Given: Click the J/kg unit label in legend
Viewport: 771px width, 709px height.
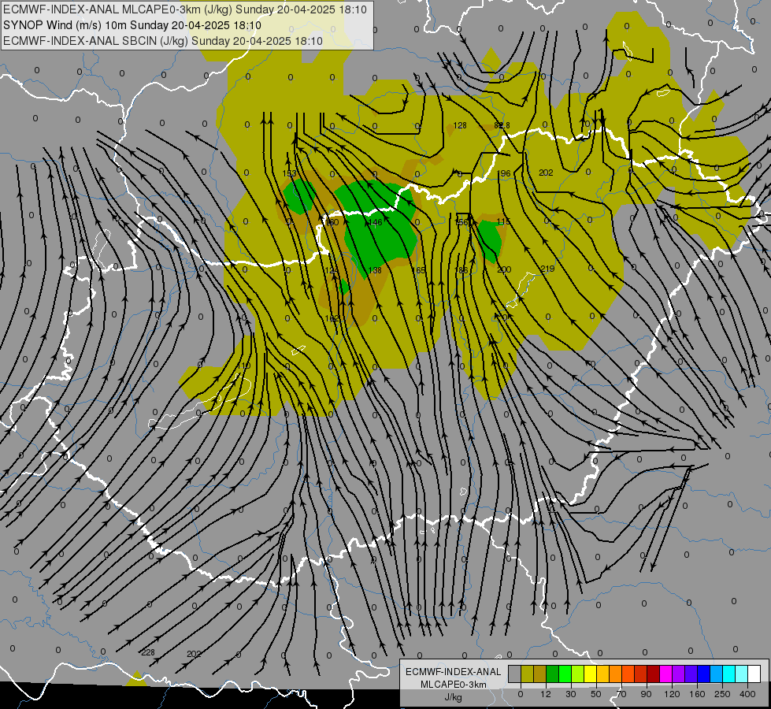Looking at the screenshot, I should [453, 697].
